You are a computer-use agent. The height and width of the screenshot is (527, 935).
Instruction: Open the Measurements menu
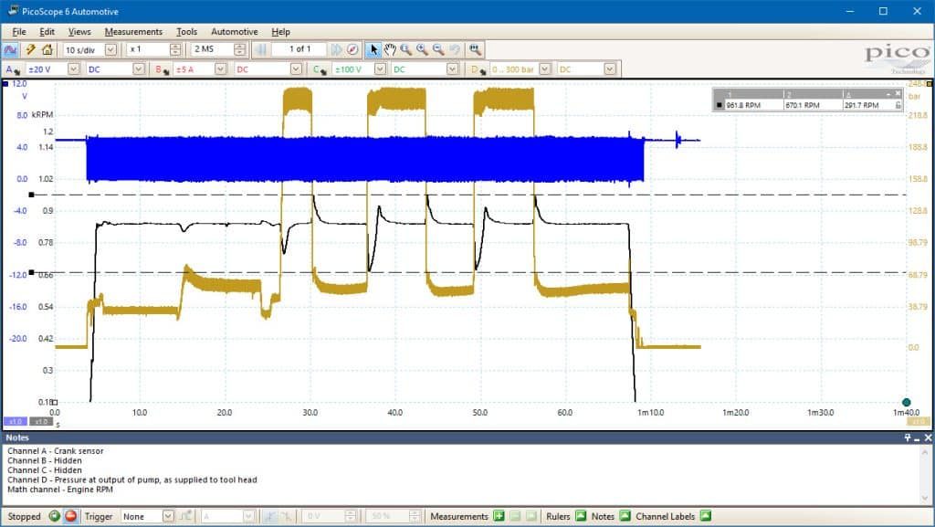tap(133, 32)
